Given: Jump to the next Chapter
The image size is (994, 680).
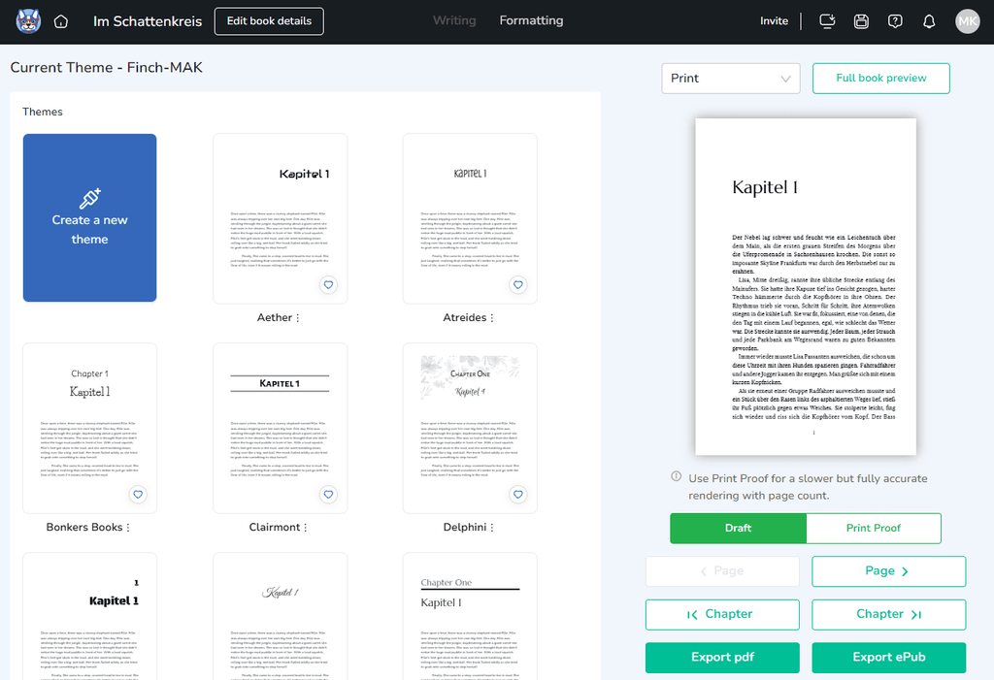Looking at the screenshot, I should pyautogui.click(x=888, y=614).
